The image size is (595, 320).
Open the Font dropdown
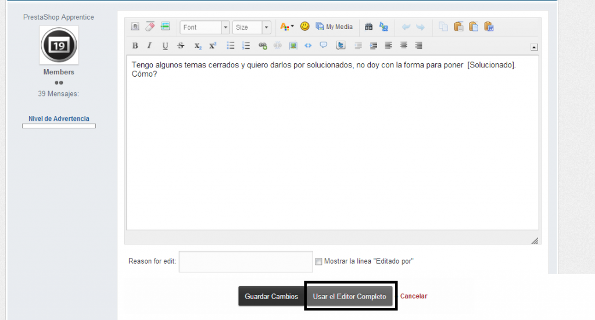pos(205,27)
